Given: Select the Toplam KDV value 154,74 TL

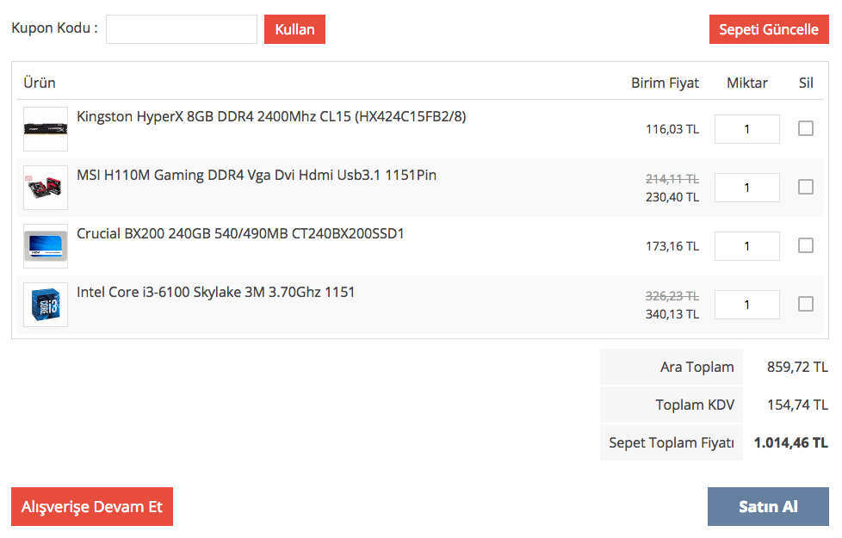Looking at the screenshot, I should point(797,405).
